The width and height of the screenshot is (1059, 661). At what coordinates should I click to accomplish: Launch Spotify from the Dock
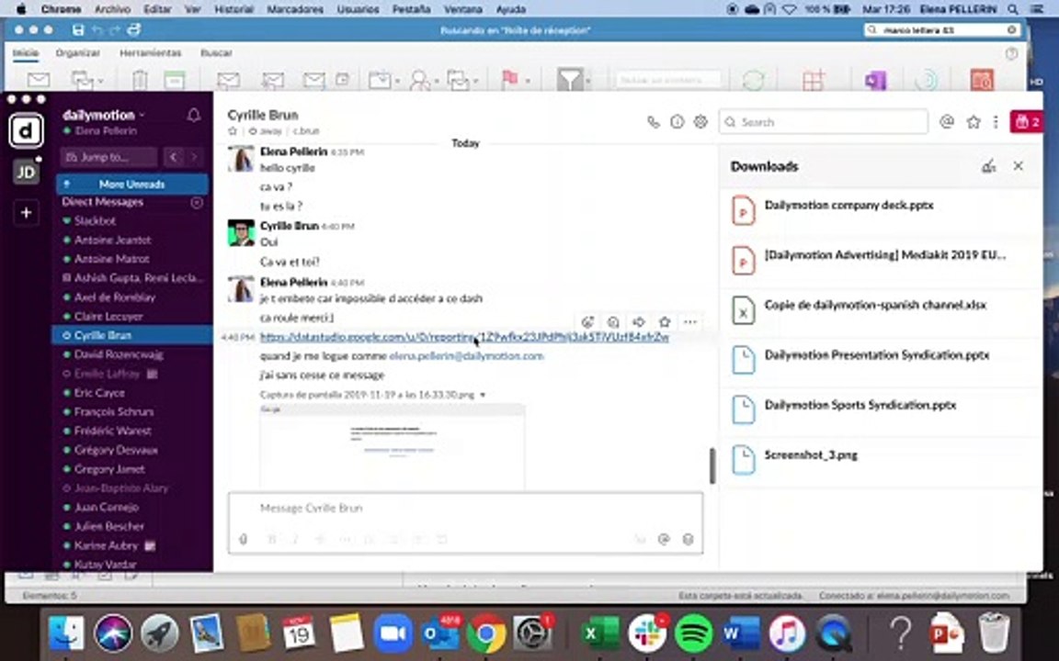tap(694, 633)
